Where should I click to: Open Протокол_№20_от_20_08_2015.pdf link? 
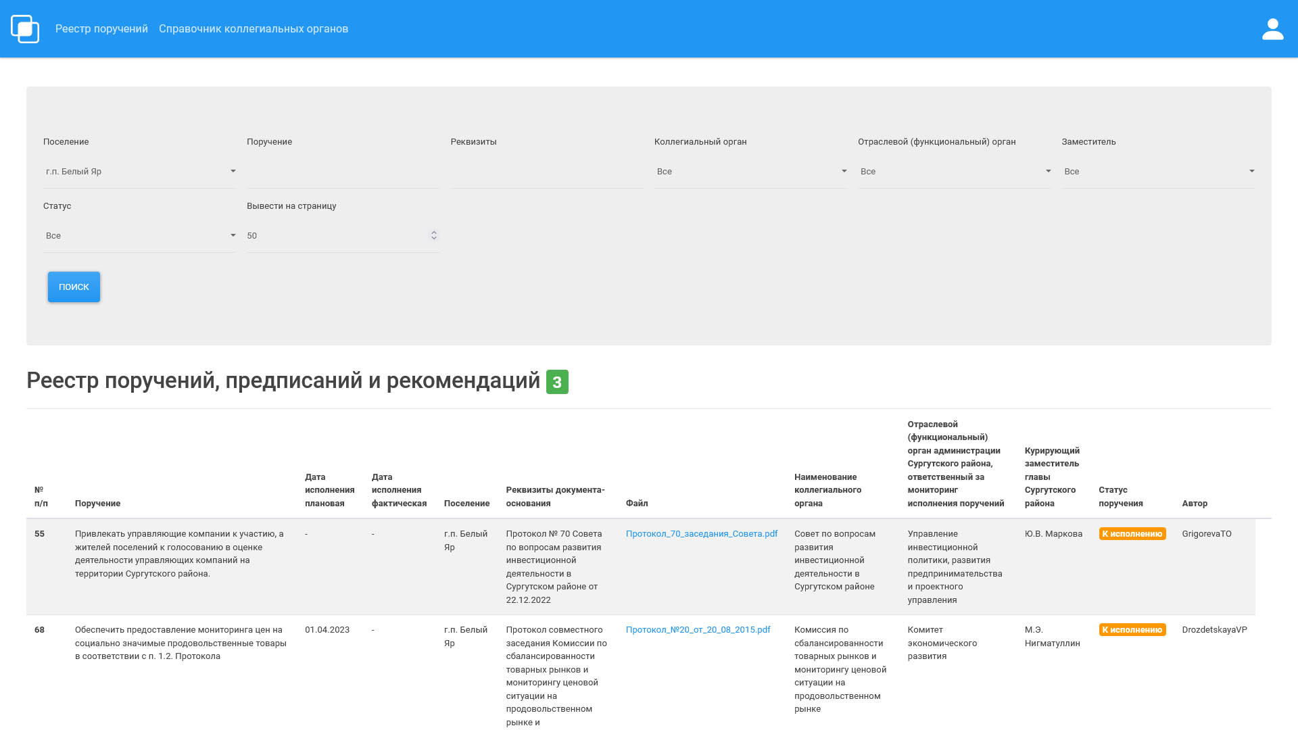pos(698,630)
